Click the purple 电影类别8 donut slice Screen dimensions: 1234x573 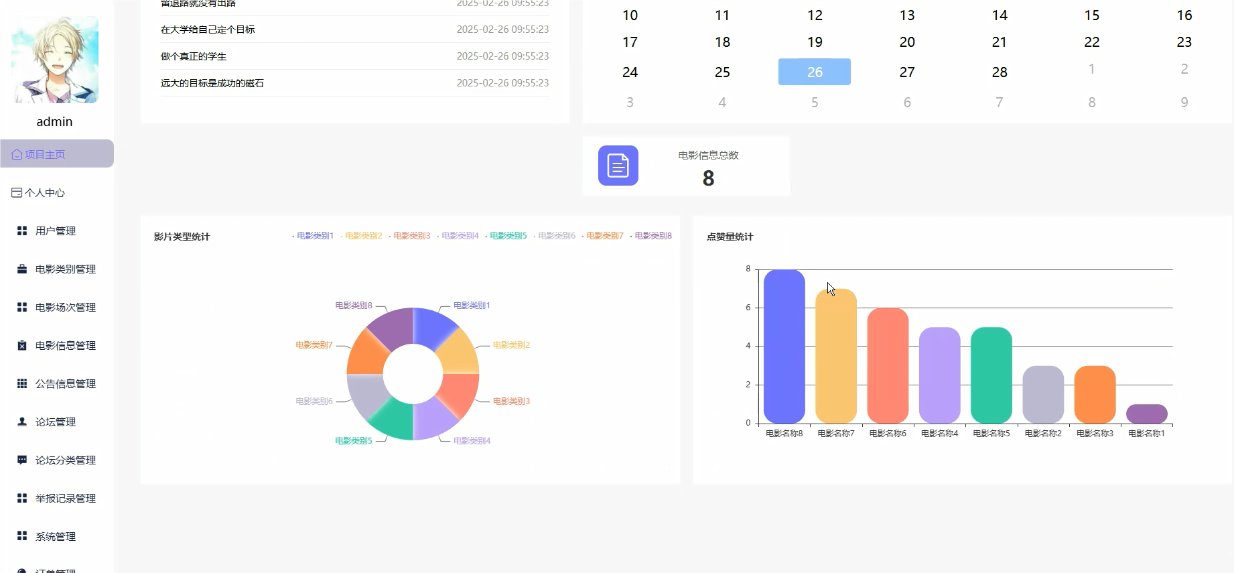click(x=394, y=330)
